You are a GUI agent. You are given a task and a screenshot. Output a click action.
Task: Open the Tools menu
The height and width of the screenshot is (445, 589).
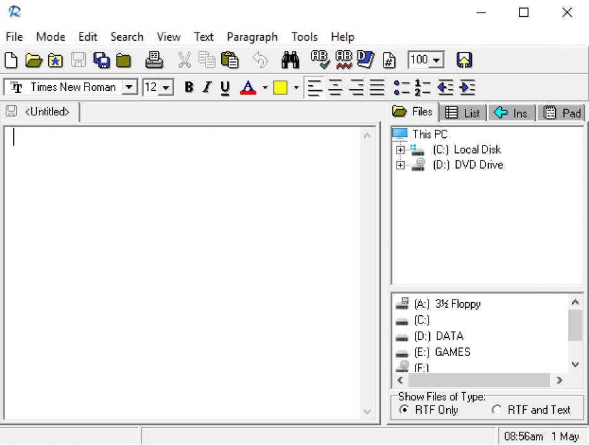click(305, 37)
